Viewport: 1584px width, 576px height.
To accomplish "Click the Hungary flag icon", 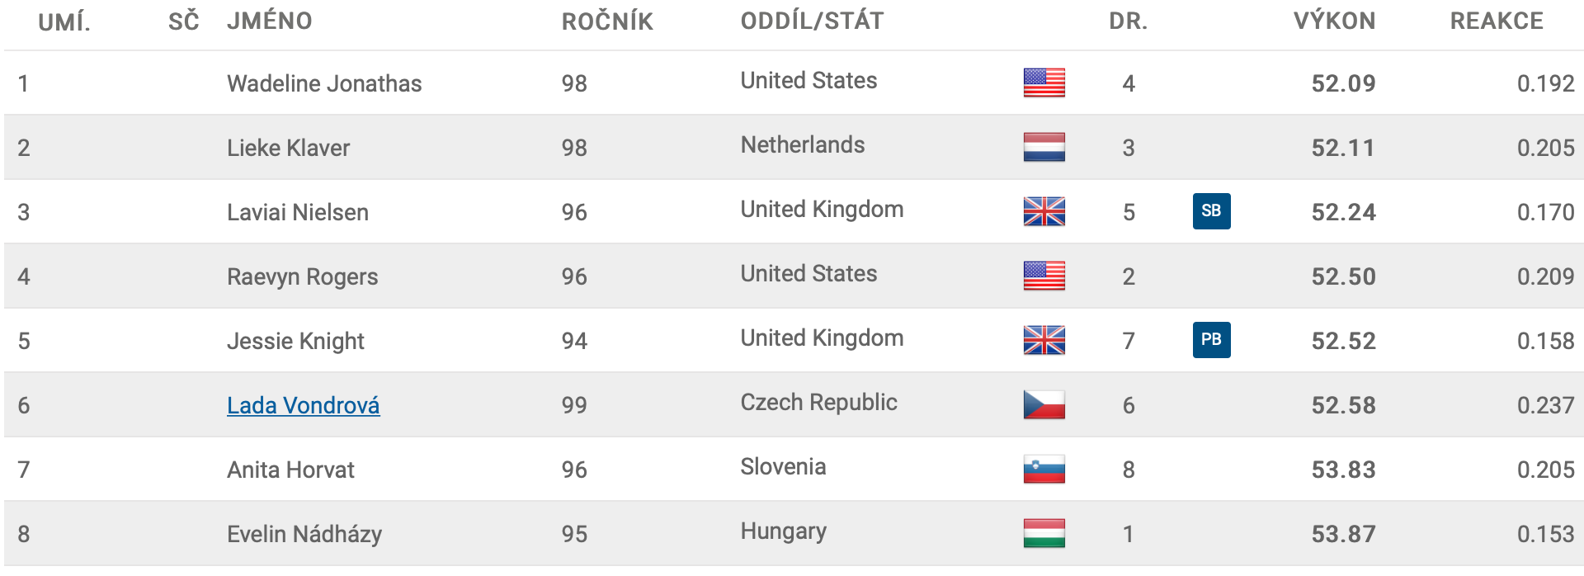I will (x=1044, y=533).
